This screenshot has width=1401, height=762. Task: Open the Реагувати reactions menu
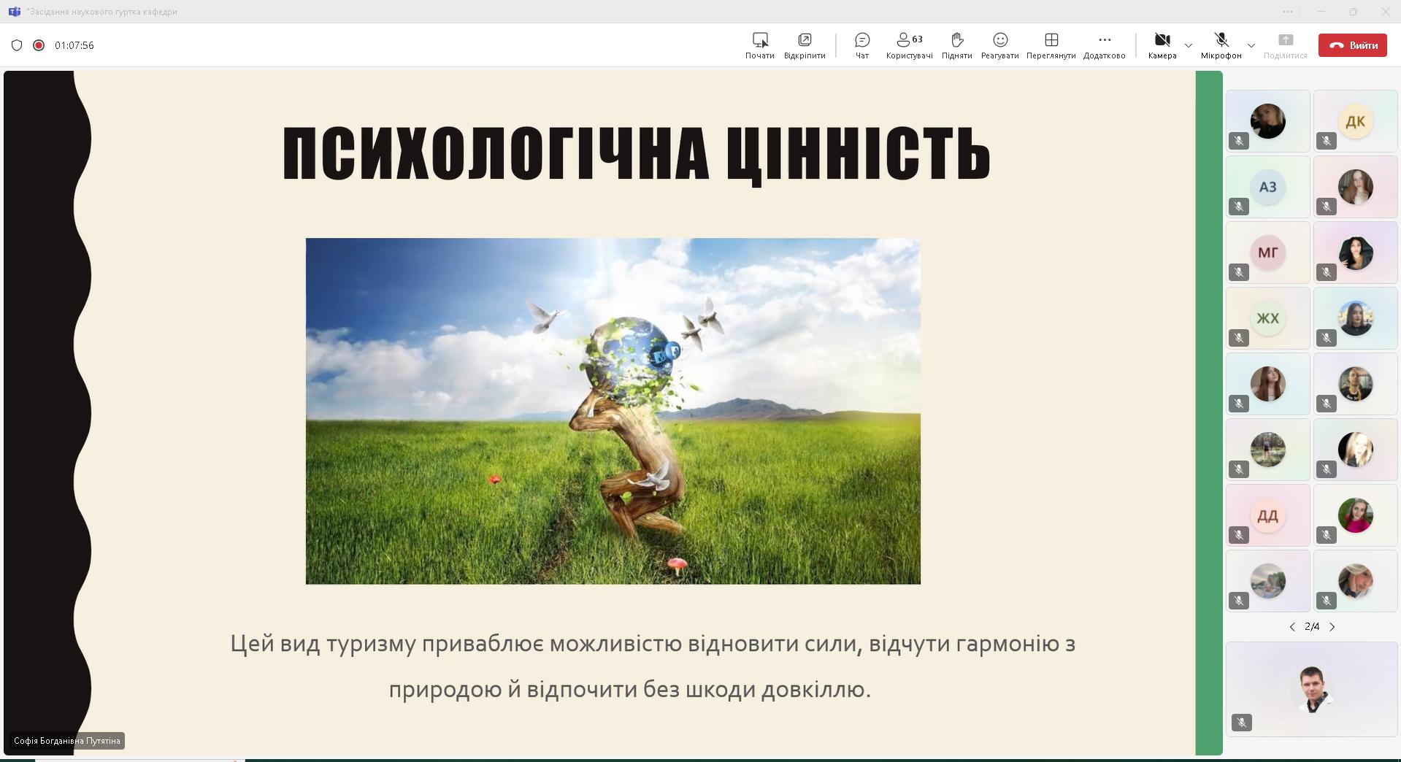coord(999,45)
